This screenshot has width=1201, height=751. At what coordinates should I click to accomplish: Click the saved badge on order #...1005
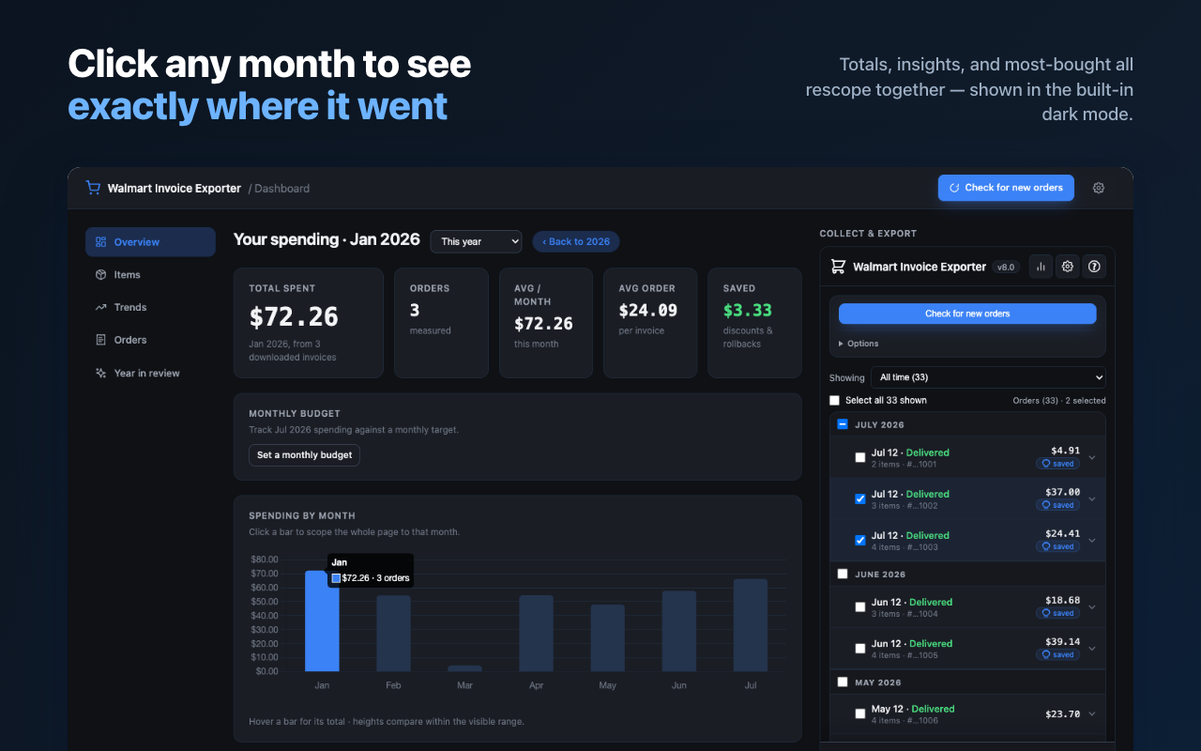1058,654
